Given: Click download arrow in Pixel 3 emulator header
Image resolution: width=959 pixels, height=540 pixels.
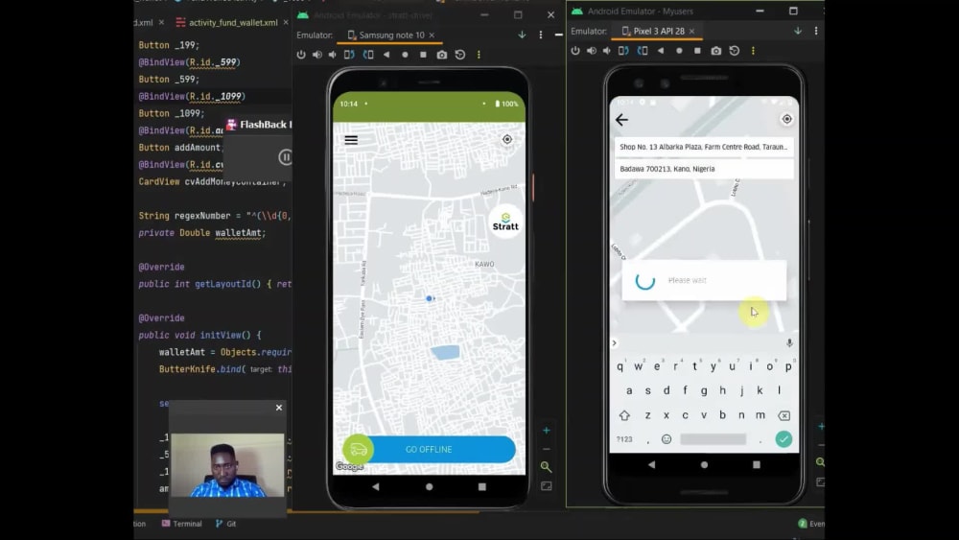Looking at the screenshot, I should 798,31.
